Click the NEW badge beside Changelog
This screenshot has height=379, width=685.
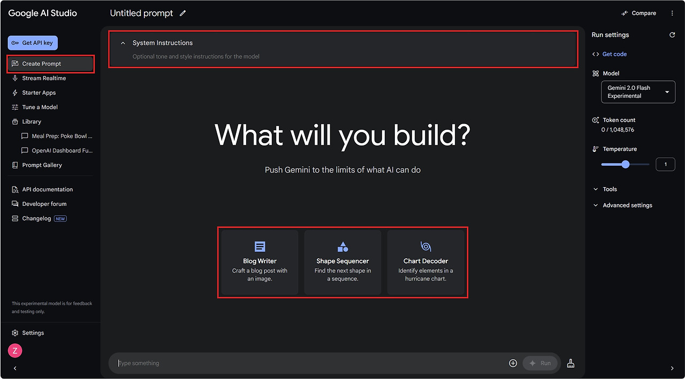60,219
